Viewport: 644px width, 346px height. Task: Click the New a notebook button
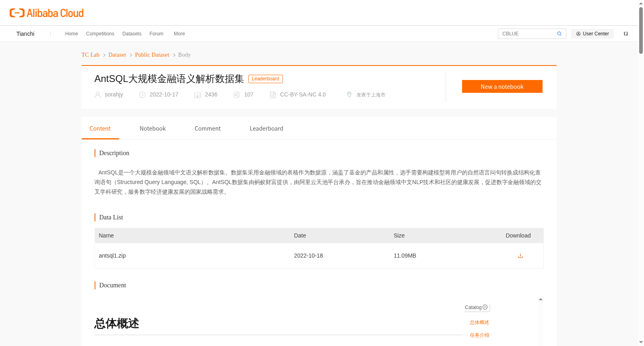(x=502, y=86)
